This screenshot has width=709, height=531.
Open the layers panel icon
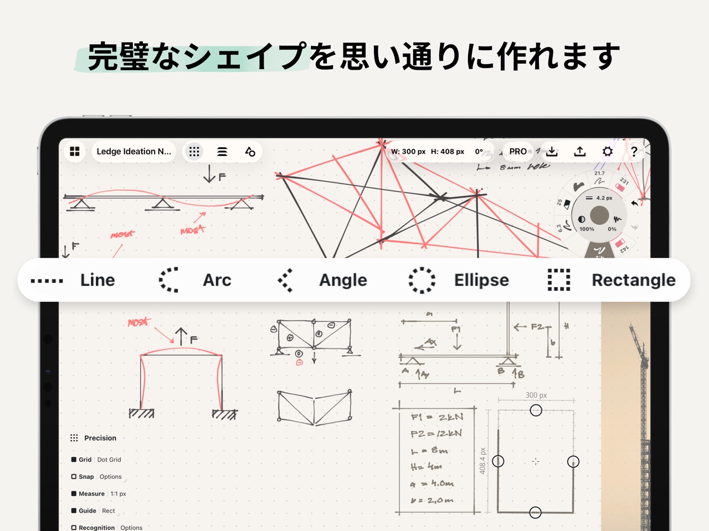click(222, 152)
